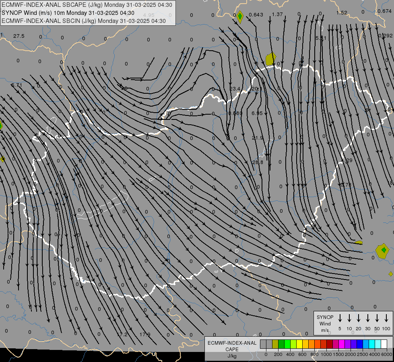The height and width of the screenshot is (362, 394).
Task: Select the dark red swatch at the 1000 tick
Action: [330, 344]
